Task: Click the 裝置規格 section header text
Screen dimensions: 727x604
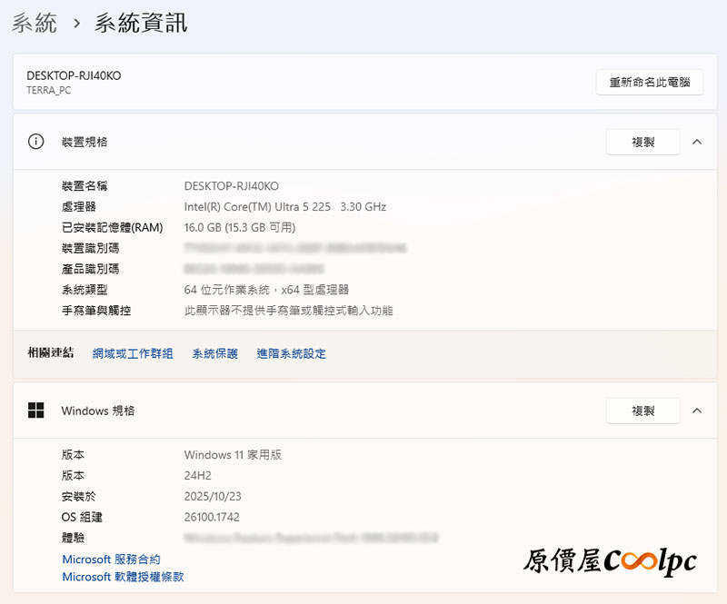Action: tap(85, 142)
